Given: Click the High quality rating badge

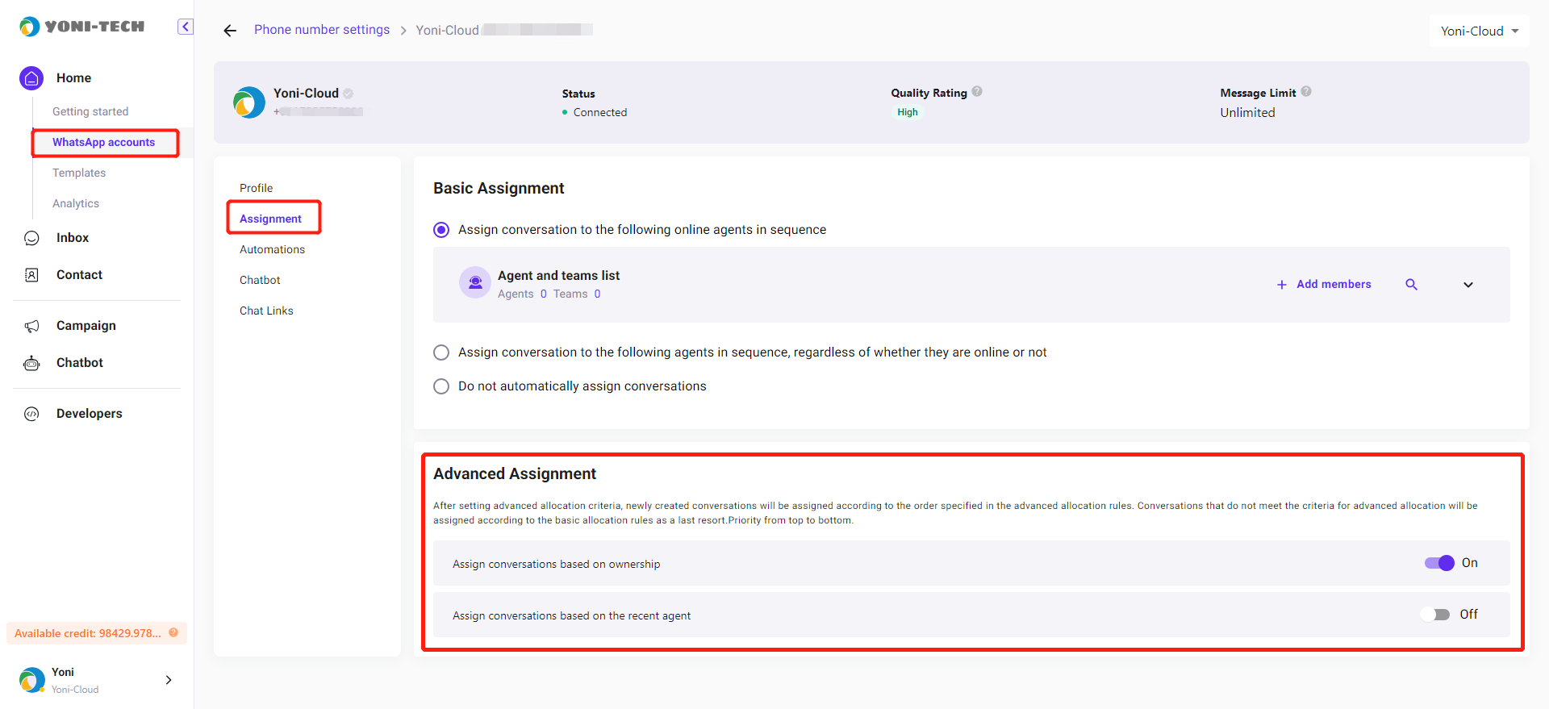Looking at the screenshot, I should click(908, 112).
